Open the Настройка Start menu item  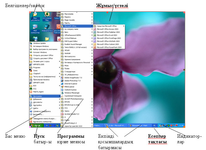(45, 105)
